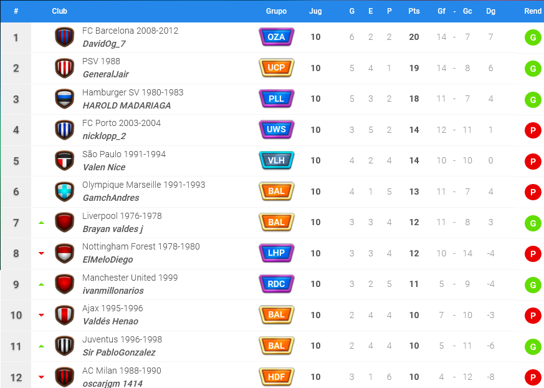Click the red P result badge for FC Porto
The width and height of the screenshot is (544, 388).
click(533, 130)
